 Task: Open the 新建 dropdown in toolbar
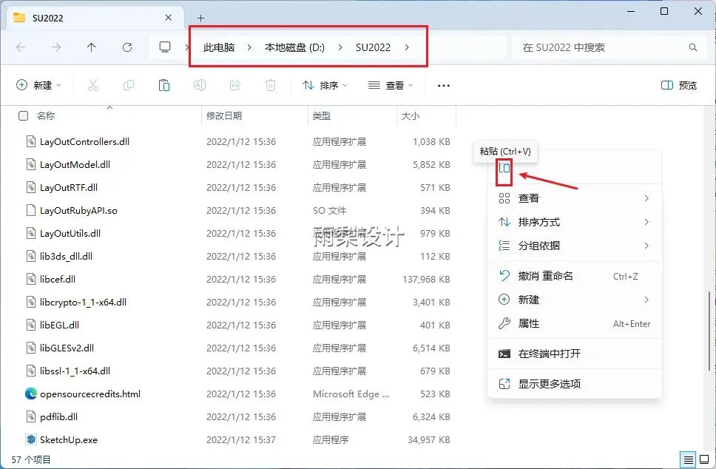click(x=38, y=85)
